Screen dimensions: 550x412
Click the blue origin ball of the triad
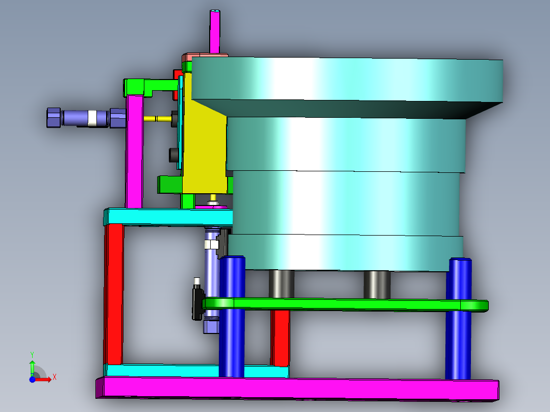tap(32, 379)
